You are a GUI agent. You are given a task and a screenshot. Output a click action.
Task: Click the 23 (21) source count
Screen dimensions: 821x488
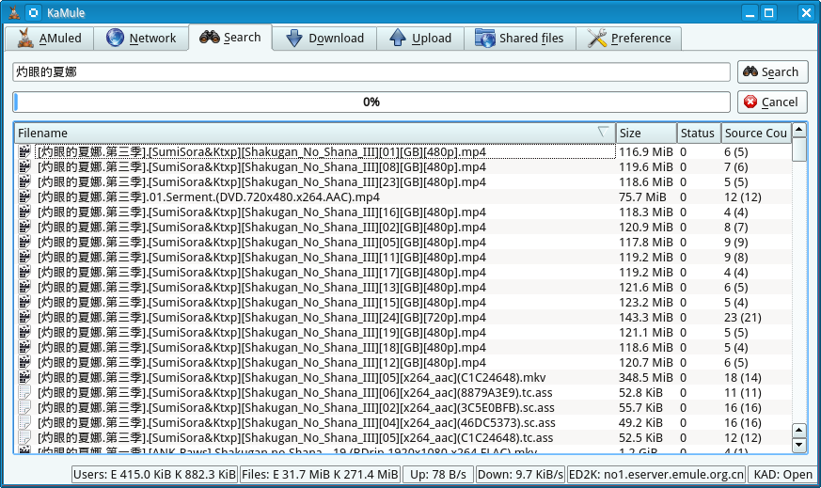[x=742, y=318]
